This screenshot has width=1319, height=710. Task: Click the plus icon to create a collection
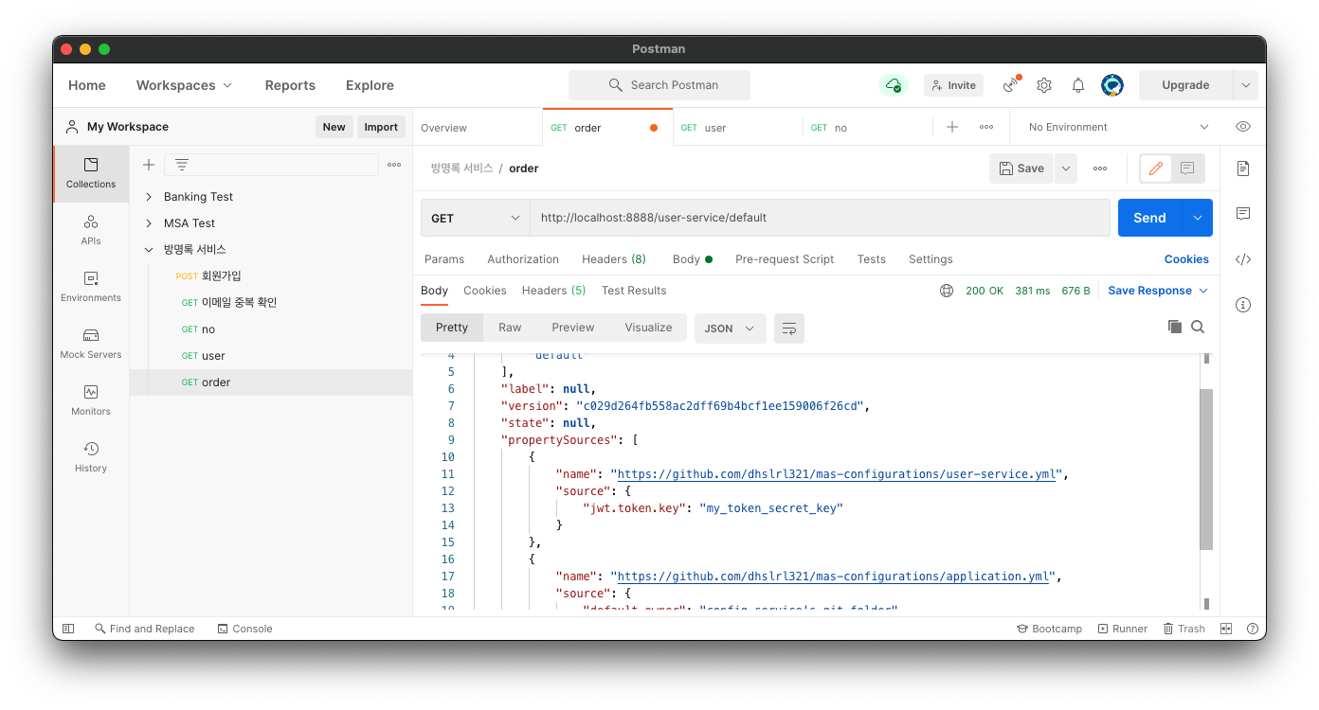click(x=149, y=165)
